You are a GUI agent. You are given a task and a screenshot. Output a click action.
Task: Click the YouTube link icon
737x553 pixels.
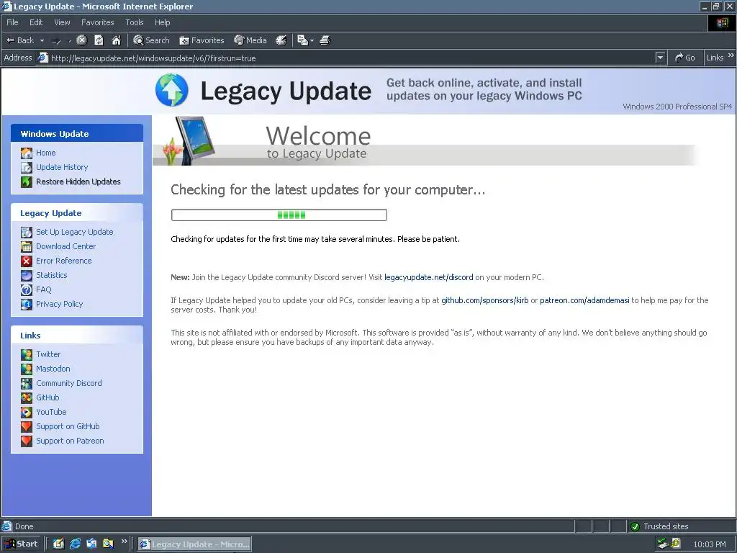(x=27, y=413)
